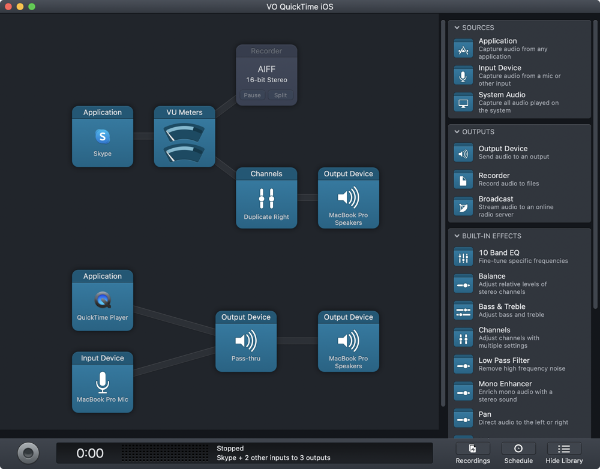Click the QuickTime Player source icon
The image size is (600, 469).
[103, 300]
